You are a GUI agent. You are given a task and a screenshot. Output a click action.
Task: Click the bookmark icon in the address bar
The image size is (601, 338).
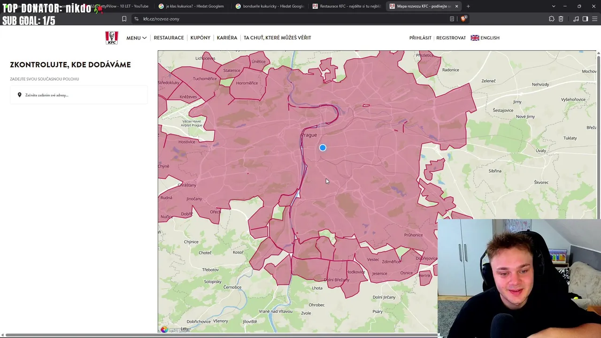click(x=124, y=19)
